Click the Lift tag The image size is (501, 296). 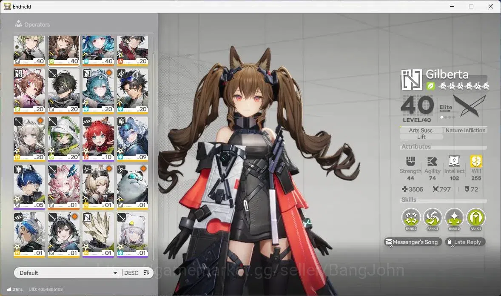point(421,137)
